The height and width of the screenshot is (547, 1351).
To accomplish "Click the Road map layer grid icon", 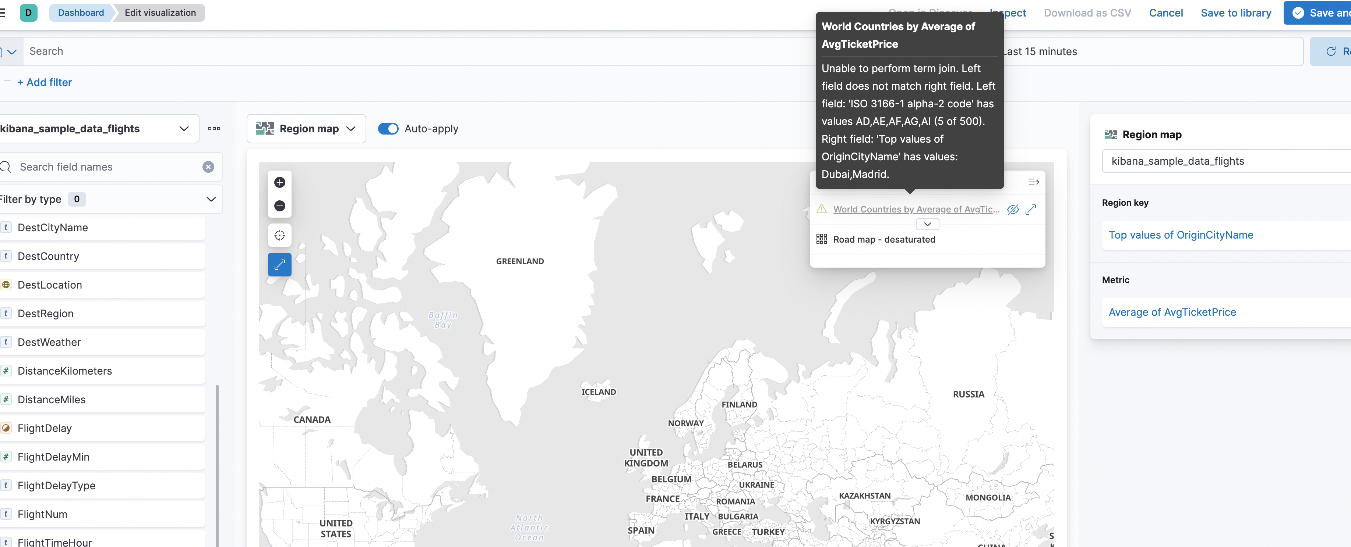I will [821, 239].
